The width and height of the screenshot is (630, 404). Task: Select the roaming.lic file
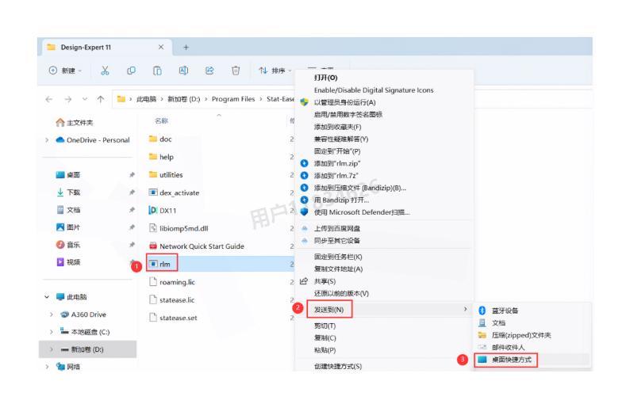point(172,282)
